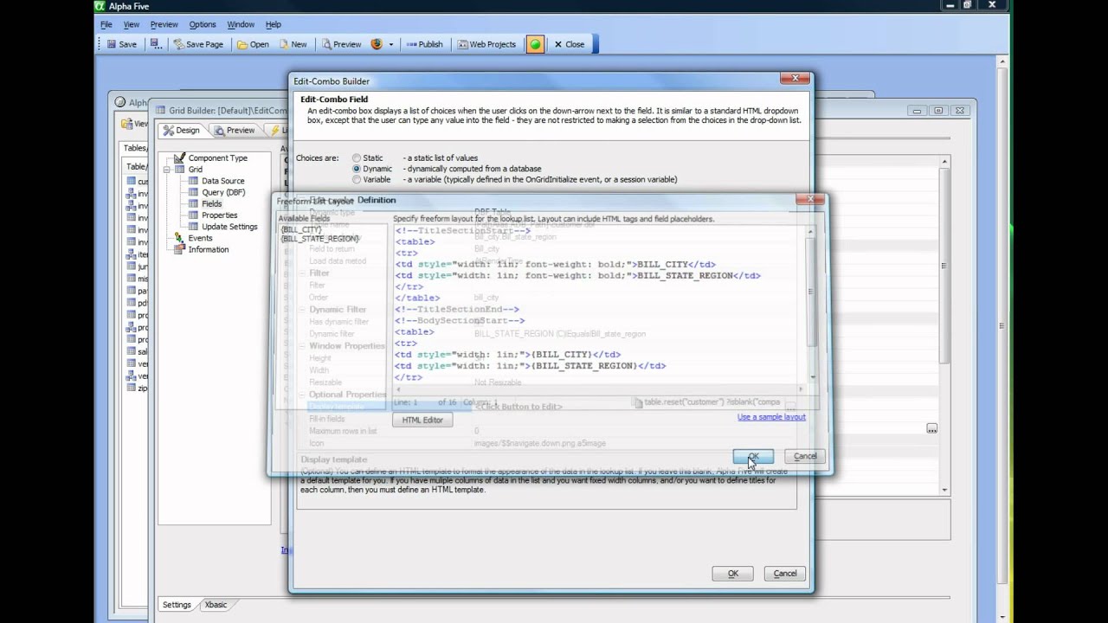Click the Save Page toolbar button

[x=197, y=44]
